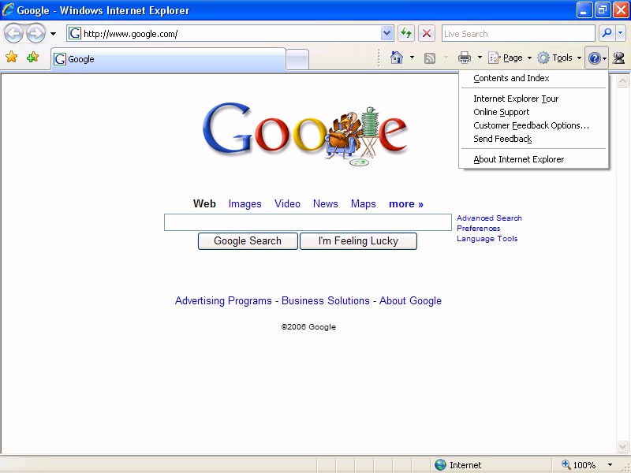Open the Tools menu
Screen dimensions: 631x473
[x=560, y=58]
